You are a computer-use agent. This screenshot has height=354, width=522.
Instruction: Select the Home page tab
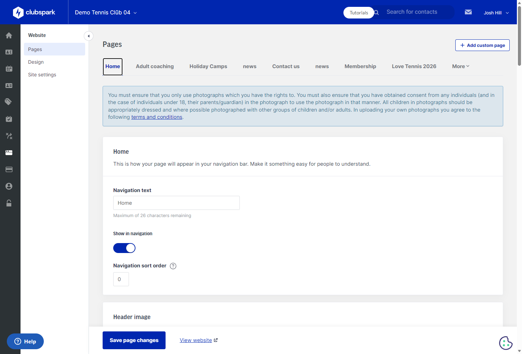click(x=113, y=66)
